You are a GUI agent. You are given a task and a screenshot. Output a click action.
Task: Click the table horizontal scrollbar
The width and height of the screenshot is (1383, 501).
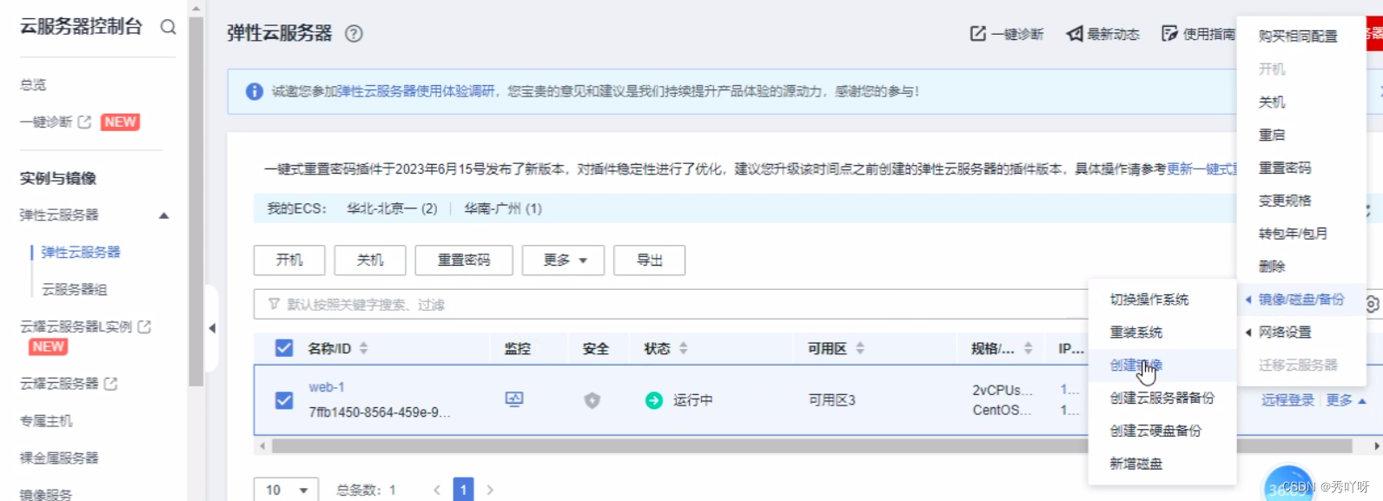pyautogui.click(x=811, y=446)
